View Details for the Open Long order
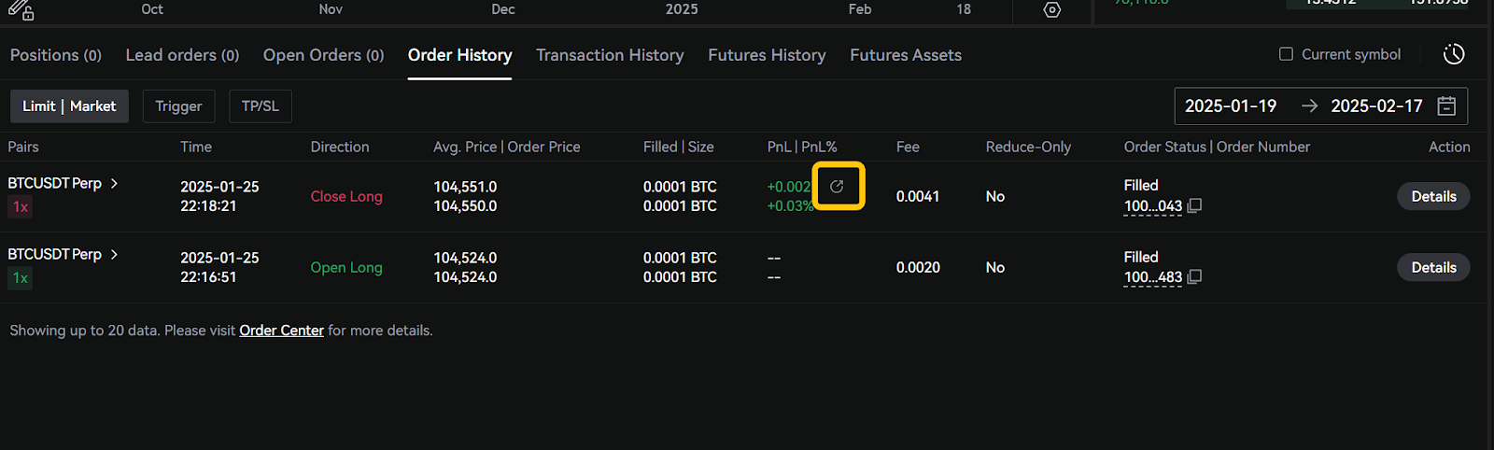Image resolution: width=1494 pixels, height=450 pixels. point(1433,267)
